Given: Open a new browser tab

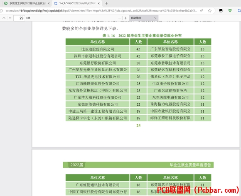Looking at the screenshot, I should point(106,3).
